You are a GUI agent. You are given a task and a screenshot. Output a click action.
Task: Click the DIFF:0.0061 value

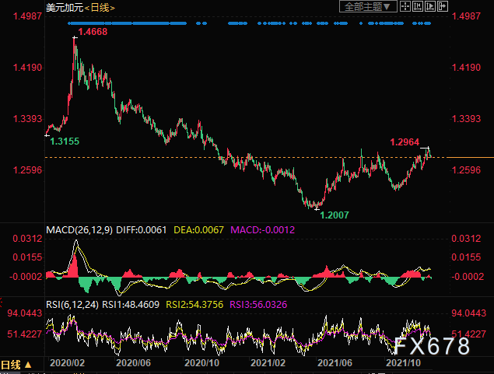coord(141,230)
